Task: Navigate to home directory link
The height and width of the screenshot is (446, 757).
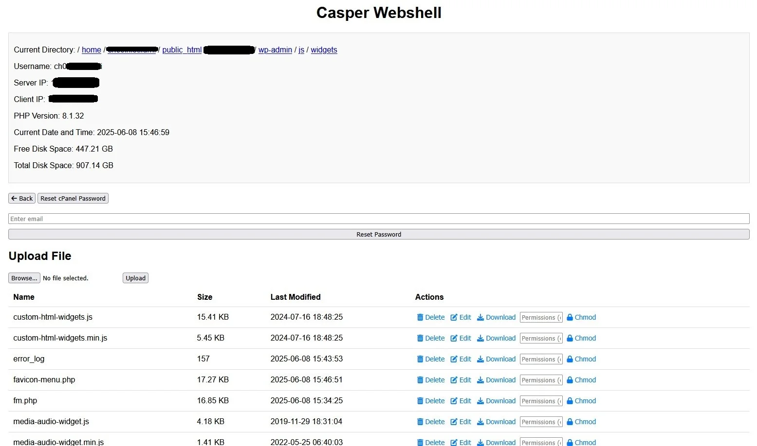Action: (91, 50)
